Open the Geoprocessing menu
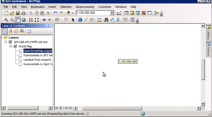The height and width of the screenshot is (117, 212). tap(85, 7)
